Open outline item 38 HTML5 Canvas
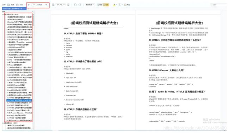 point(18,110)
